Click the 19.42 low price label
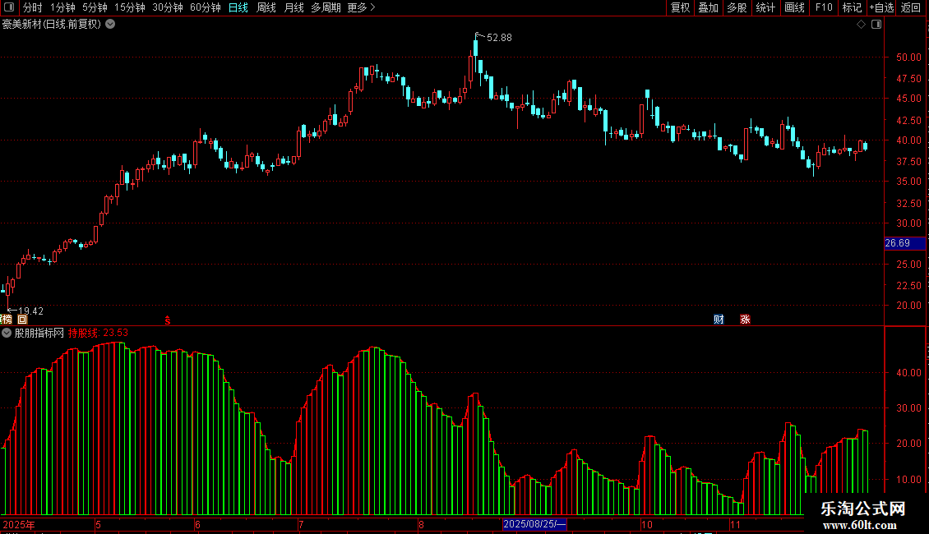This screenshot has height=534, width=929. coord(30,311)
